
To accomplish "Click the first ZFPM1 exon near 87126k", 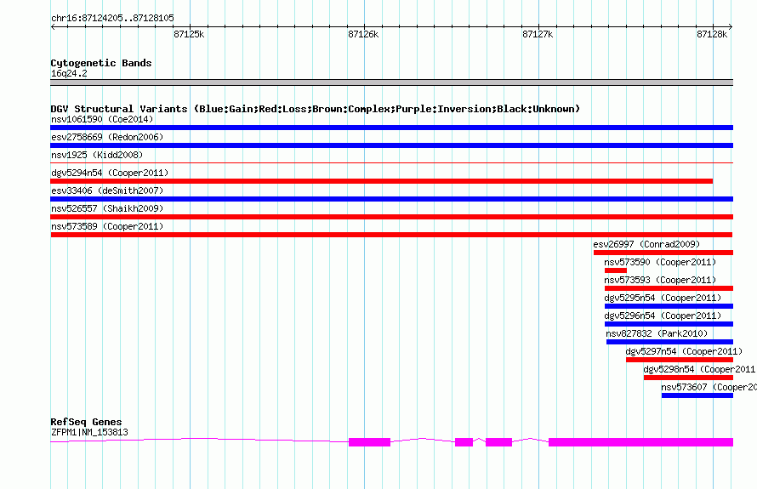I will coord(369,442).
